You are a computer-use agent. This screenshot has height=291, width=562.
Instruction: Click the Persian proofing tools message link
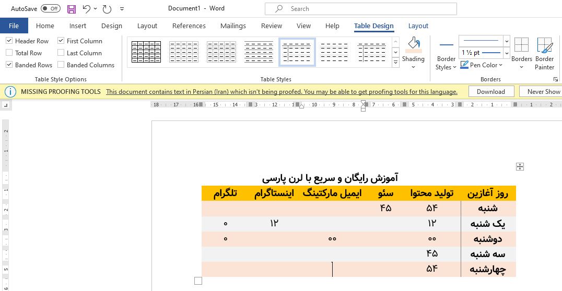(282, 92)
